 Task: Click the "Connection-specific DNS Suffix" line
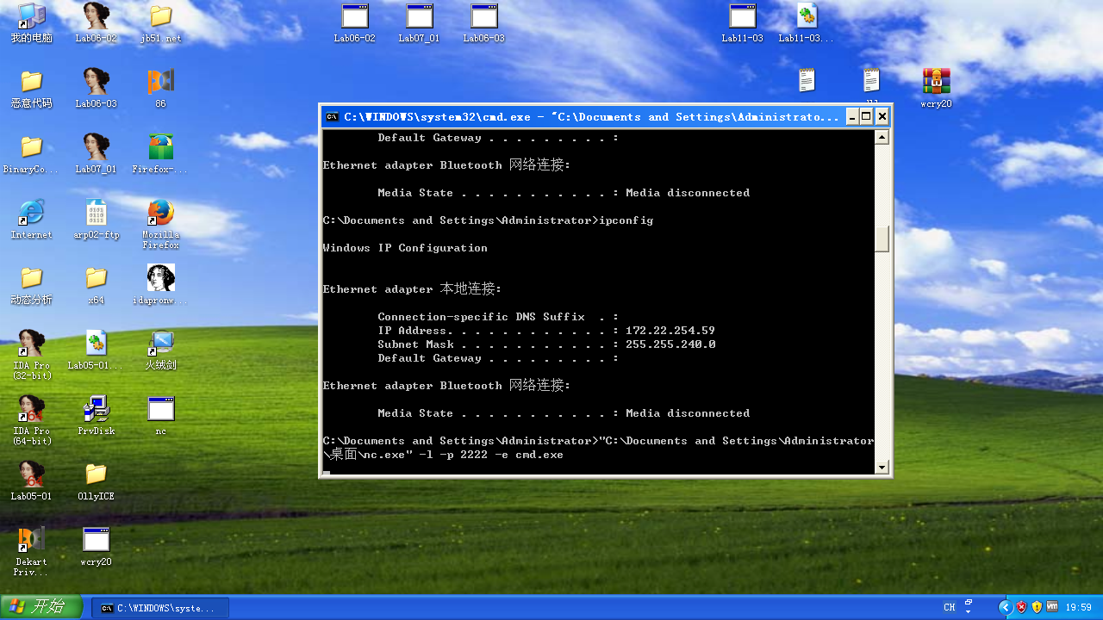498,317
